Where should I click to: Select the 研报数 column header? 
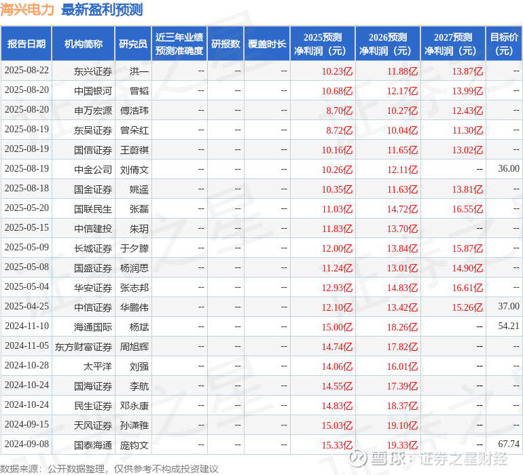pyautogui.click(x=226, y=43)
